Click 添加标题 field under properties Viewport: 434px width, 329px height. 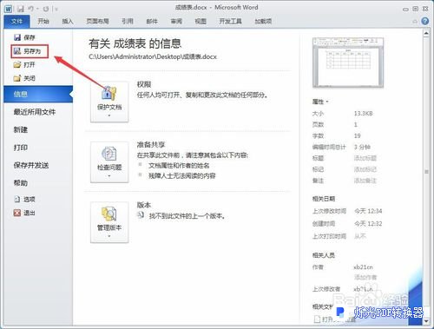[x=365, y=158]
